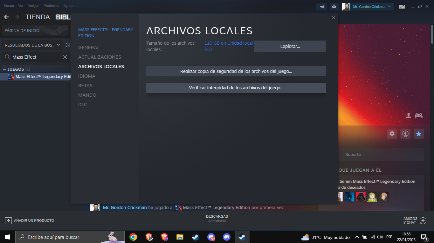Image resolution: width=434 pixels, height=243 pixels.
Task: Open the Discord icon with the 9+ badge
Action: (211, 237)
